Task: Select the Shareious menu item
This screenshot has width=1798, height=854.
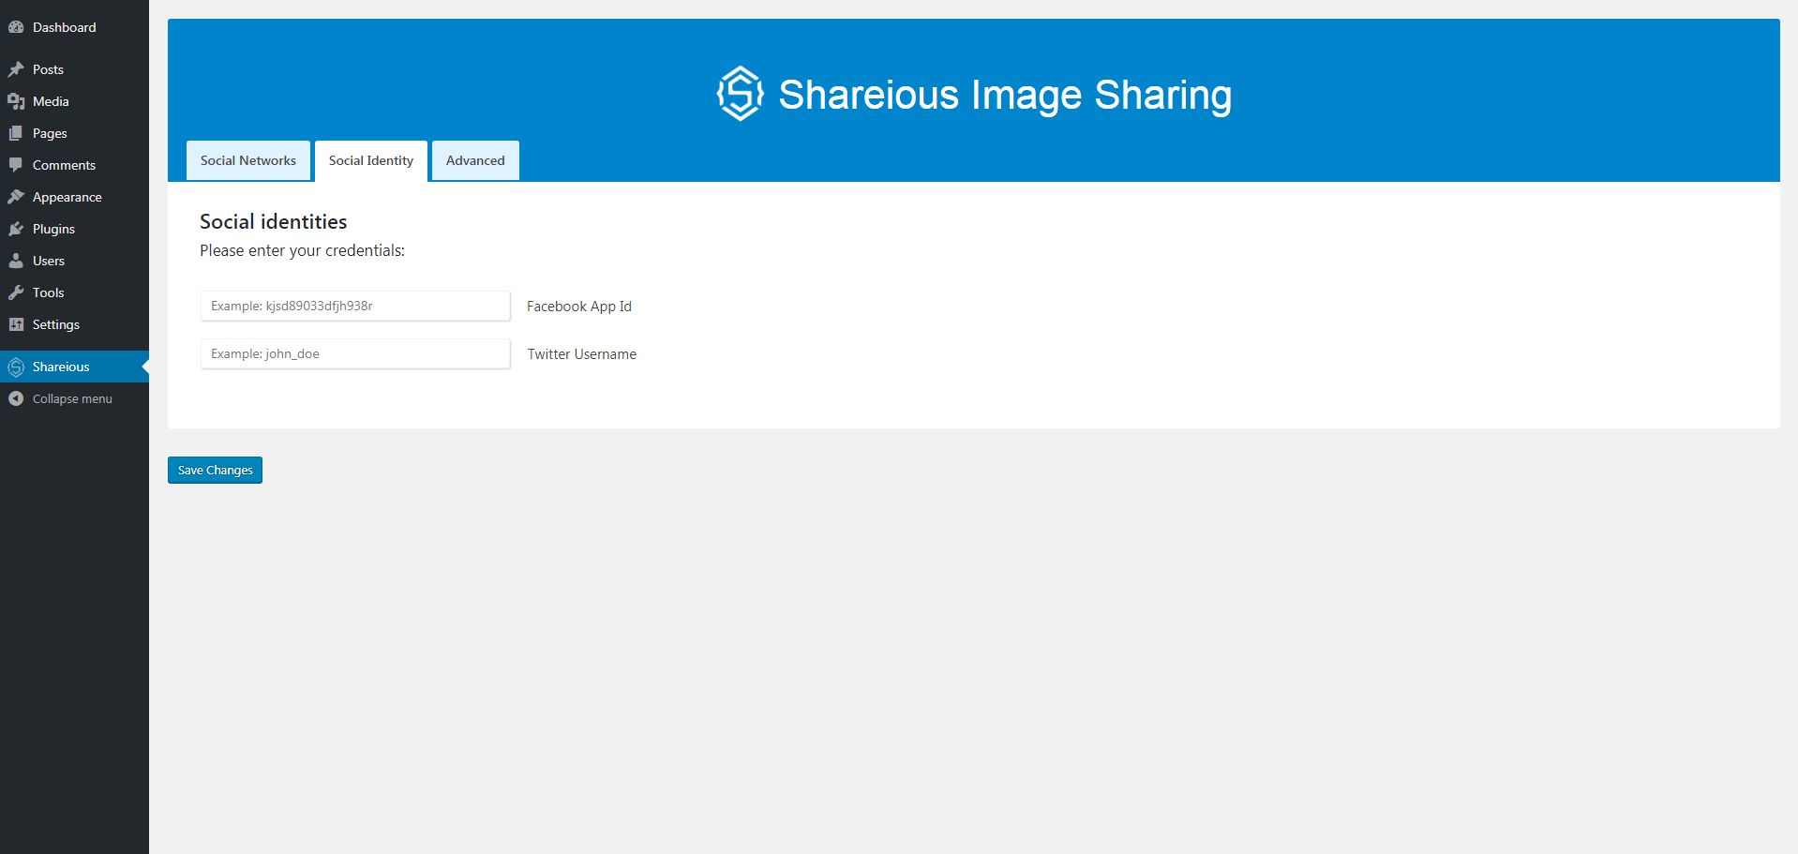Action: click(74, 367)
